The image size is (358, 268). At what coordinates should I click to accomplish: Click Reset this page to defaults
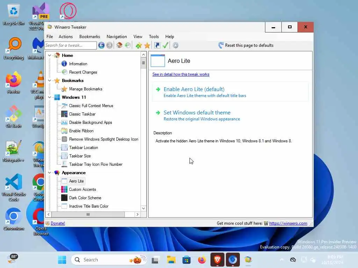(246, 45)
